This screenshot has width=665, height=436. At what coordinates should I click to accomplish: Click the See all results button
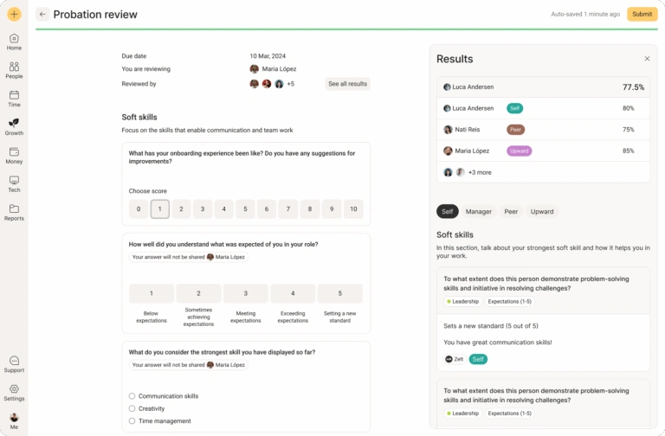(347, 84)
